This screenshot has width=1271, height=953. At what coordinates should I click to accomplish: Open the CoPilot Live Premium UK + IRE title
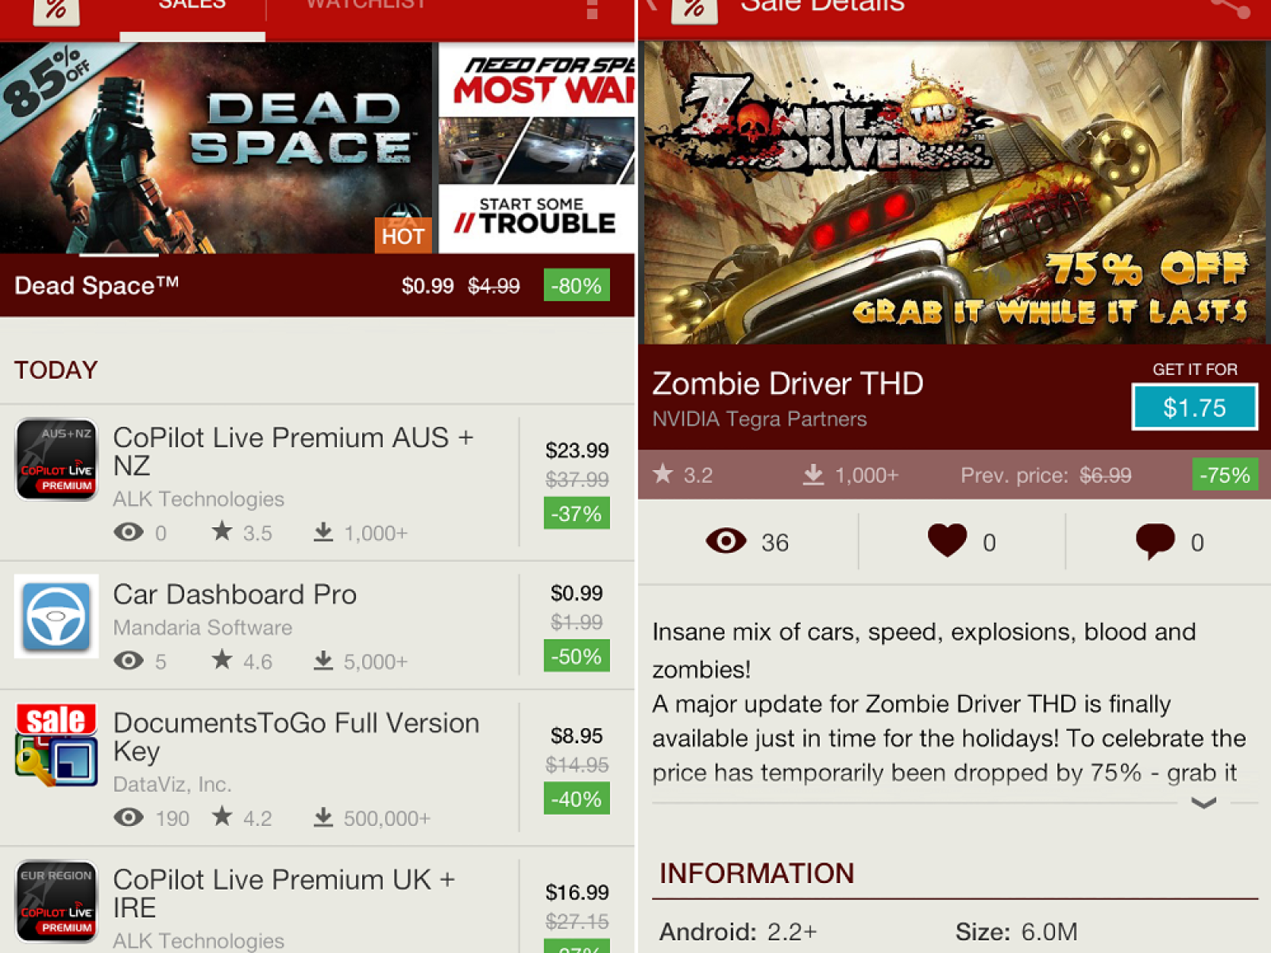point(284,893)
